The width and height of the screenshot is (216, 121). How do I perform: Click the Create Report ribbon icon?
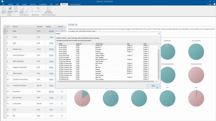coord(22,10)
